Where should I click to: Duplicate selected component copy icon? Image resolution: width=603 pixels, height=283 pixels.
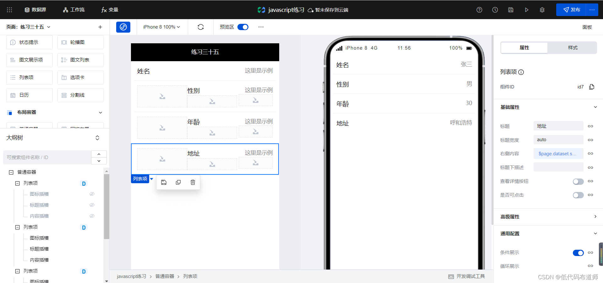178,182
